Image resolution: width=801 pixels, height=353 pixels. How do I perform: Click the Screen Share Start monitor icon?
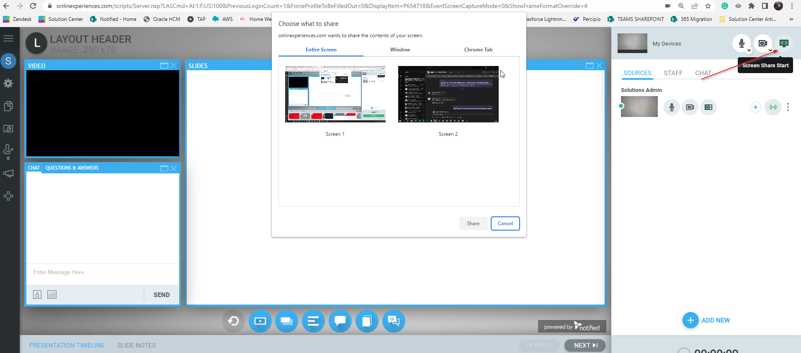pyautogui.click(x=784, y=43)
